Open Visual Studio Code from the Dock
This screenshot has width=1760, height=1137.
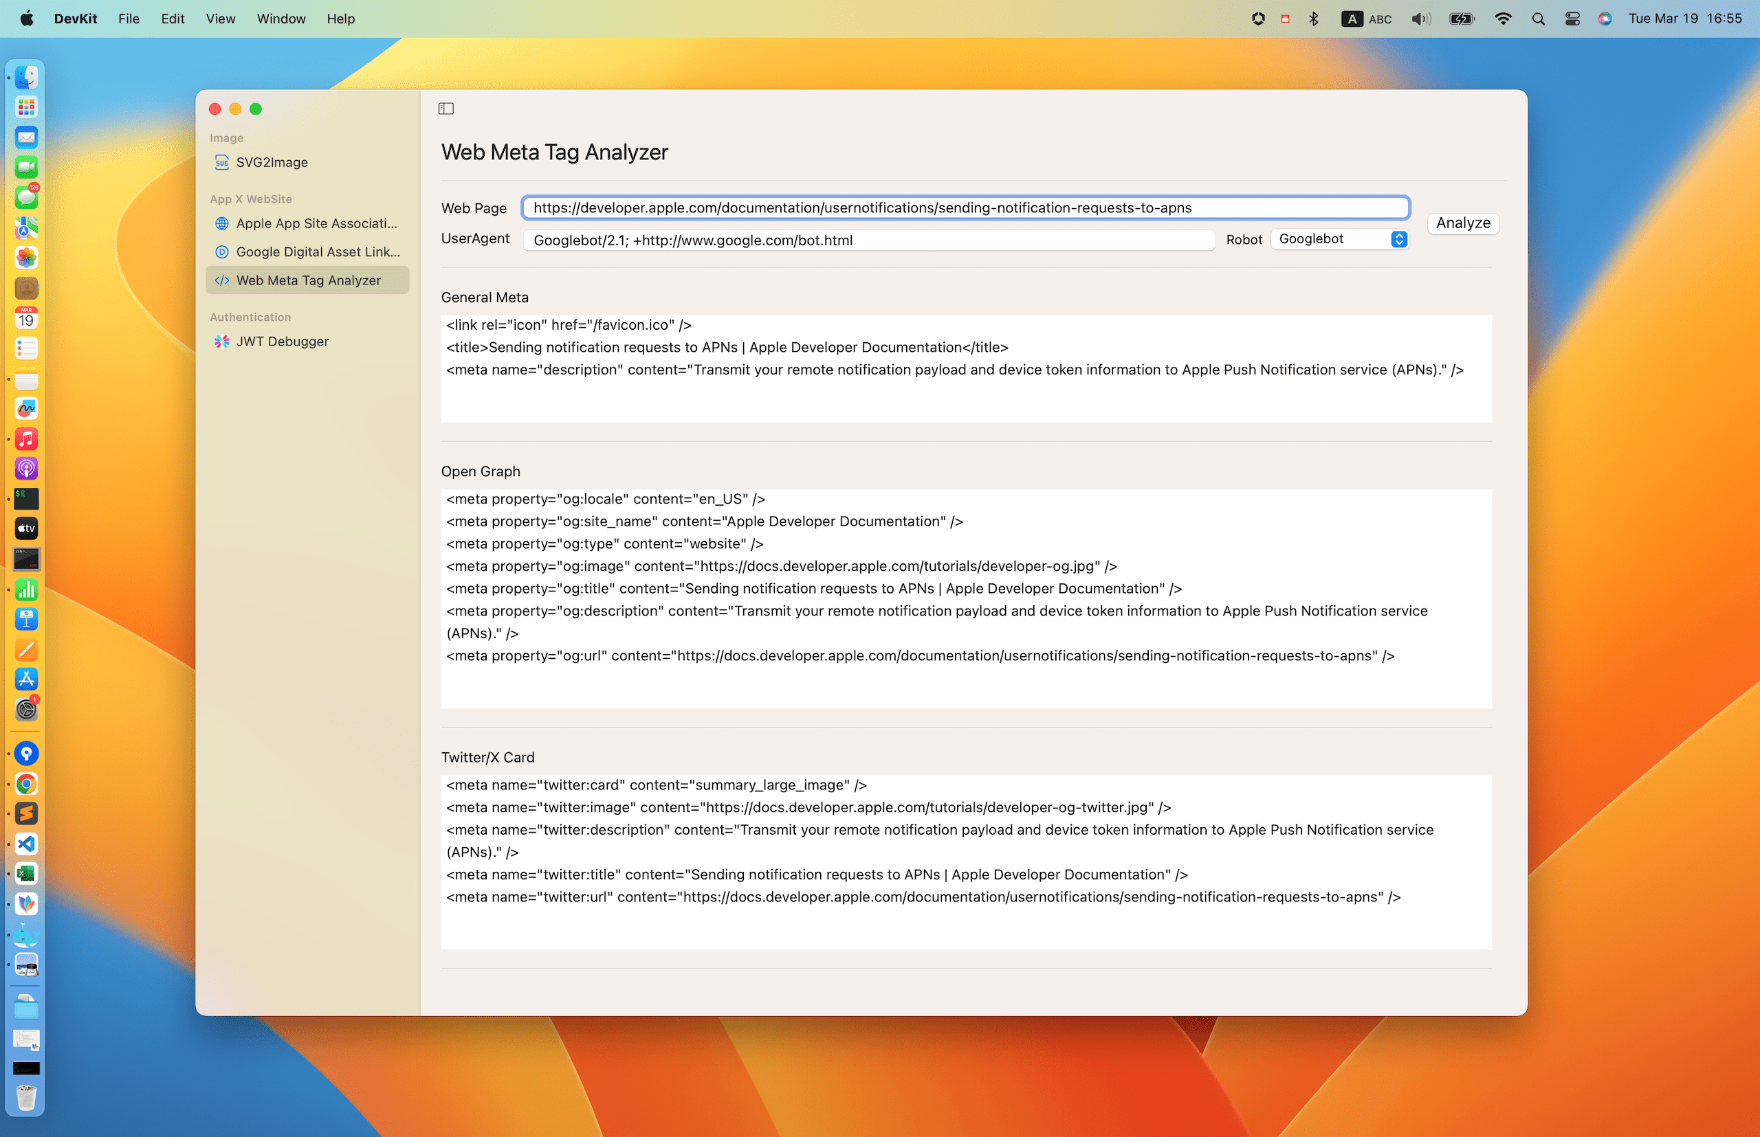coord(27,844)
